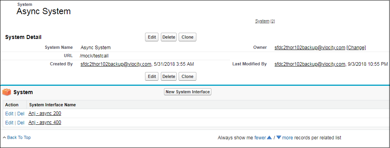
Task: Show fewer records per related list
Action: pos(260,138)
